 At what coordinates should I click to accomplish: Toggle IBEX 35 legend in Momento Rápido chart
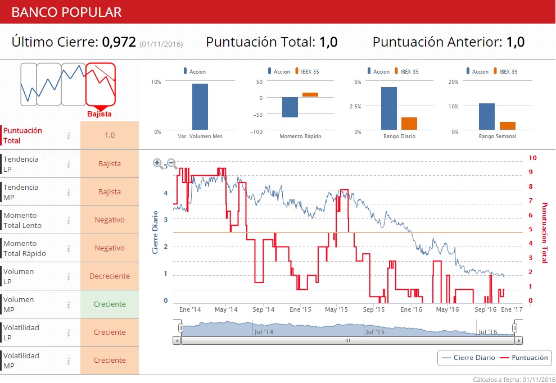pos(307,71)
